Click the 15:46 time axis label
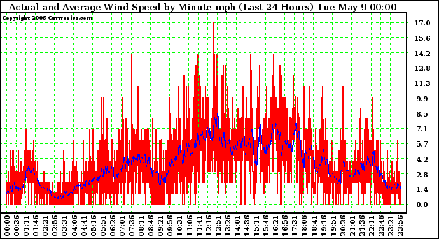Viewport: 439px width, 239px height. coord(265,226)
